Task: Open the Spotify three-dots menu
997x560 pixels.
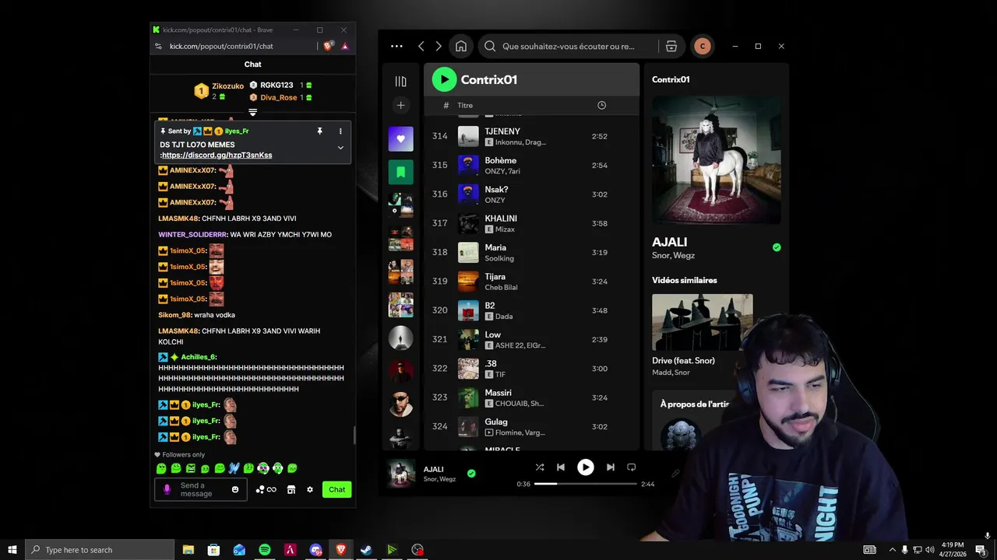Action: (x=396, y=46)
